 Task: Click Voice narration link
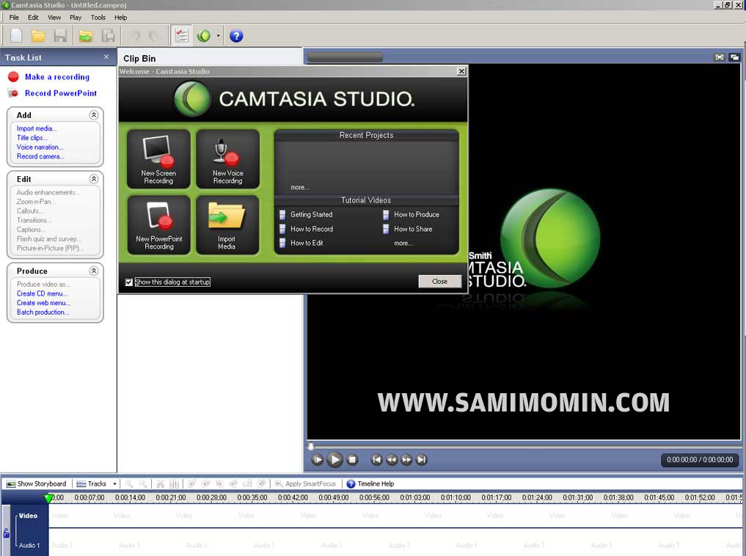[40, 147]
